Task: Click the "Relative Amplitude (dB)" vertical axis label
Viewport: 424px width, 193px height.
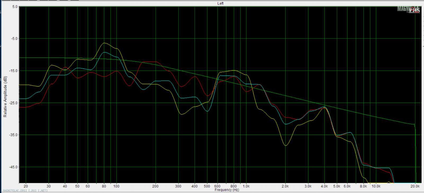Action: click(5, 97)
